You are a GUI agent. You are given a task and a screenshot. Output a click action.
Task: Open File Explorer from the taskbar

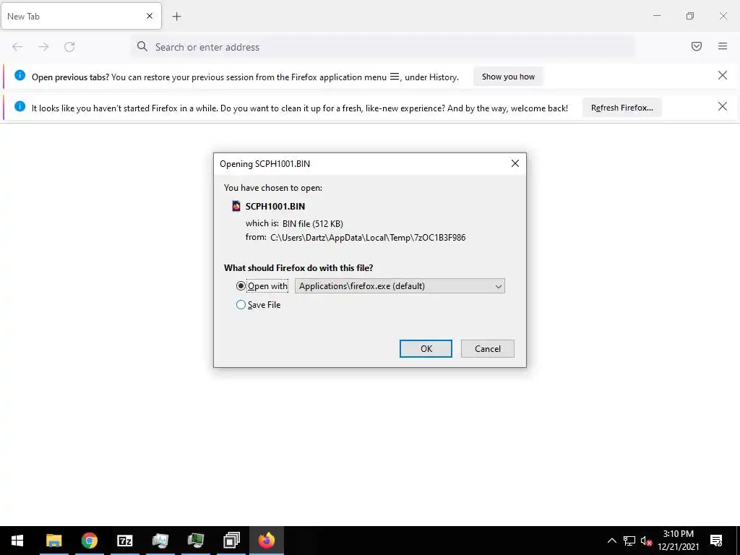point(53,541)
